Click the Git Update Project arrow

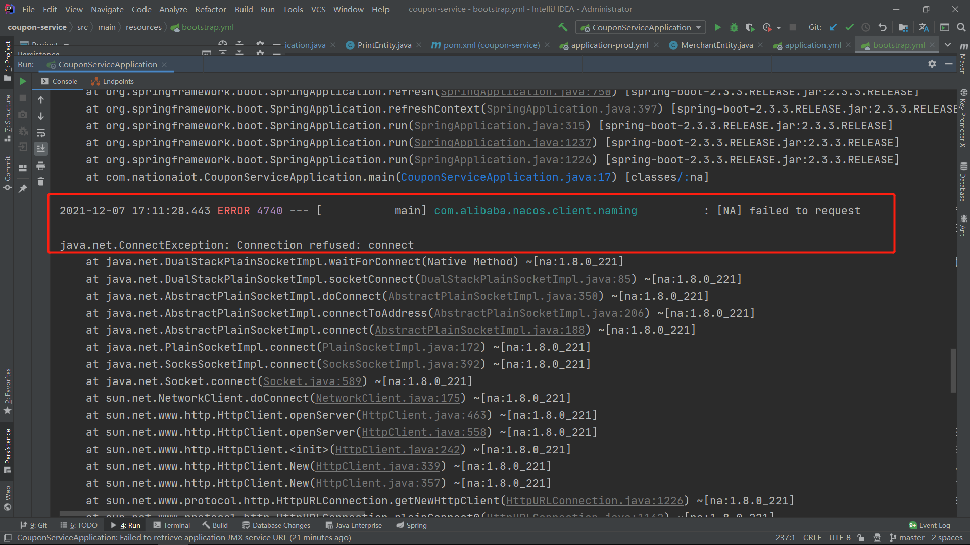coord(834,27)
